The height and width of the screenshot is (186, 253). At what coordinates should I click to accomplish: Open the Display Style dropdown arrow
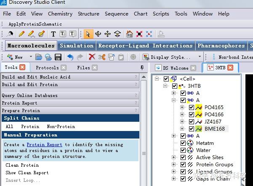tap(200, 57)
